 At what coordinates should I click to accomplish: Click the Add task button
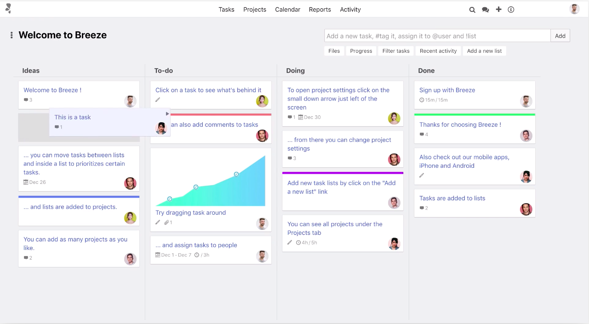point(560,36)
